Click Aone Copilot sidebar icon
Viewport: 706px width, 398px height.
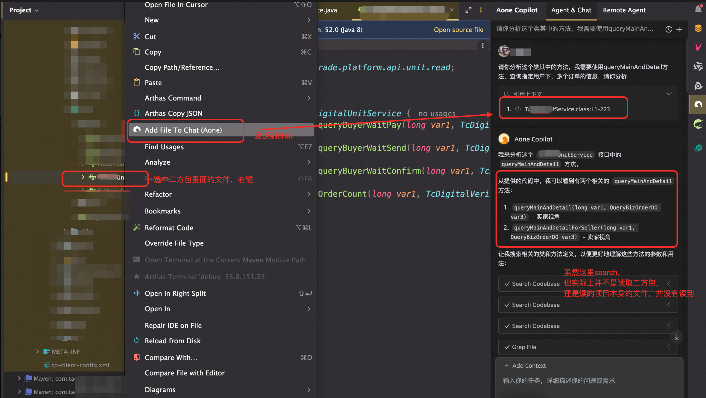coord(698,105)
